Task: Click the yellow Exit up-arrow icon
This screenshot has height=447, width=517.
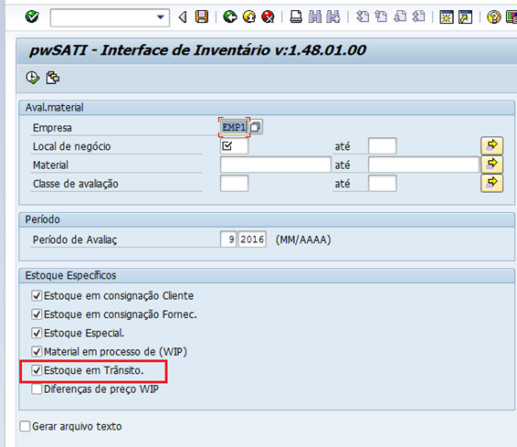Action: [249, 16]
